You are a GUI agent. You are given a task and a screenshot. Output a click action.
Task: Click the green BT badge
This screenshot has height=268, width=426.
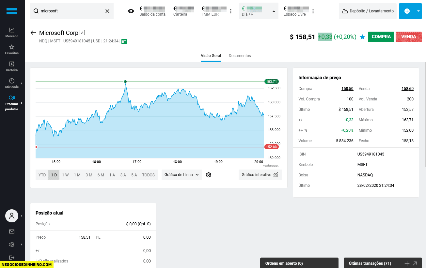pos(124,41)
